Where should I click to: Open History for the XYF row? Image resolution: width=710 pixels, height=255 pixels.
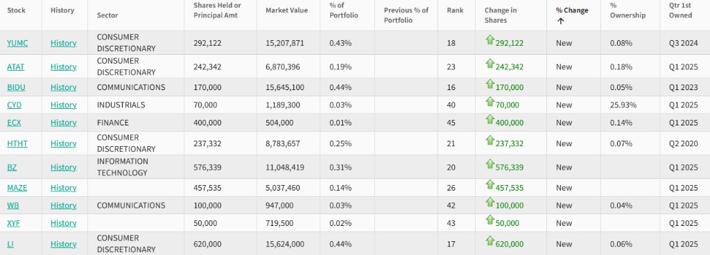[x=63, y=223]
